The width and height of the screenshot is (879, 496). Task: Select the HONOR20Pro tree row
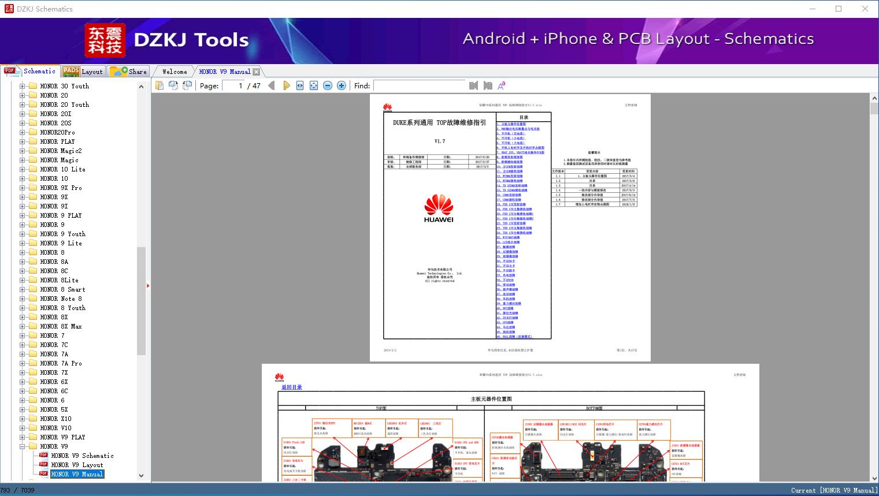tap(57, 132)
